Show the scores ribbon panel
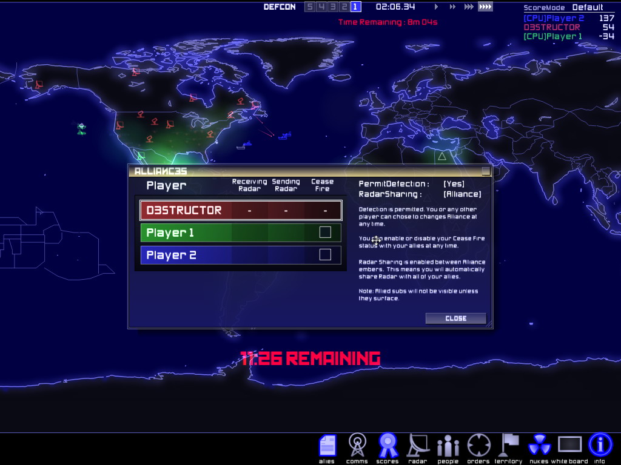Image resolution: width=621 pixels, height=465 pixels. (x=388, y=446)
